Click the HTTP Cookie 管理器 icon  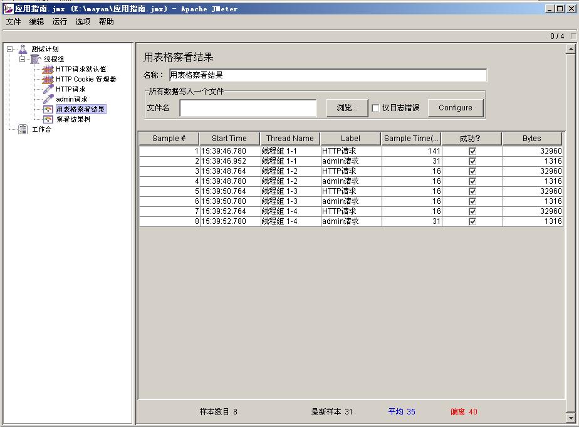[48, 79]
